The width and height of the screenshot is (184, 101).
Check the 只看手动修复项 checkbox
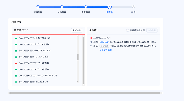(127, 30)
